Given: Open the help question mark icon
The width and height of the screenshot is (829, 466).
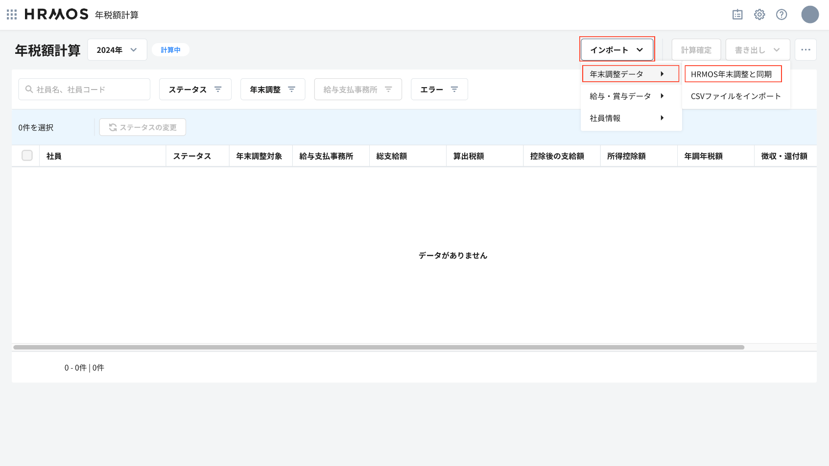Looking at the screenshot, I should (x=782, y=15).
